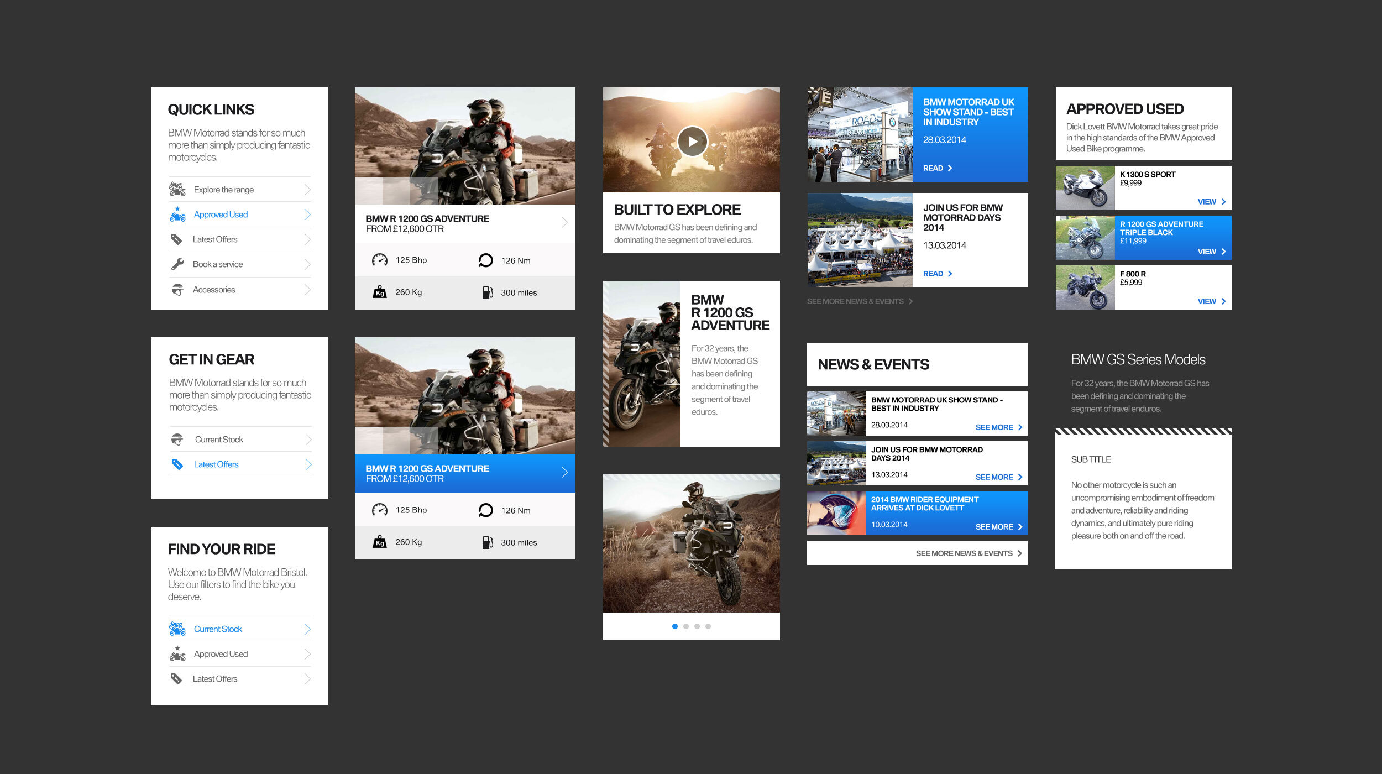This screenshot has height=774, width=1382.
Task: Click the torque icon in the blue-title bike card
Action: pyautogui.click(x=485, y=510)
